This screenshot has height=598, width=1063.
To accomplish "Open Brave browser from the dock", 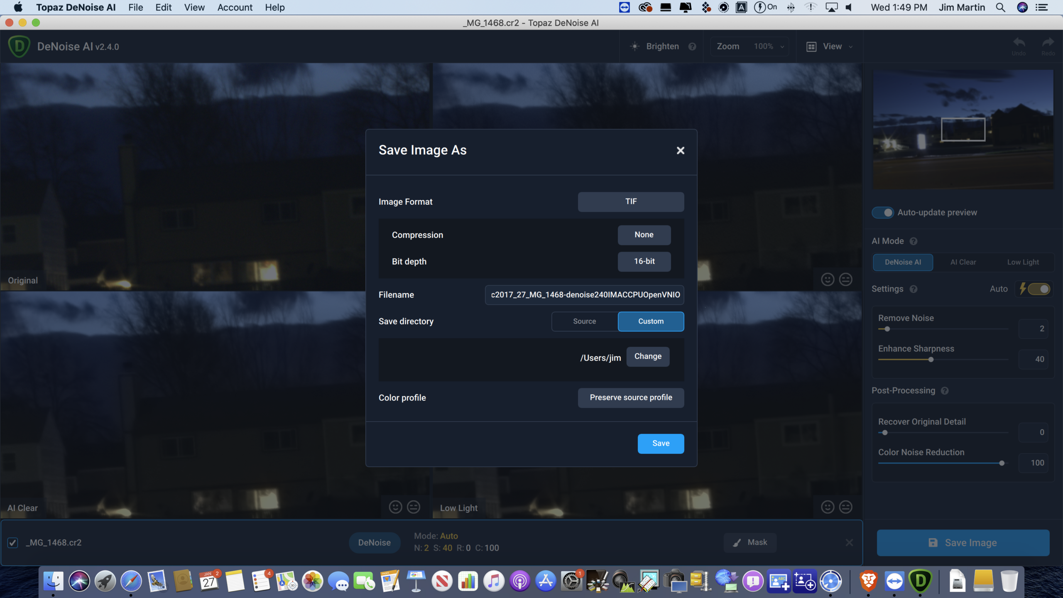I will (868, 581).
